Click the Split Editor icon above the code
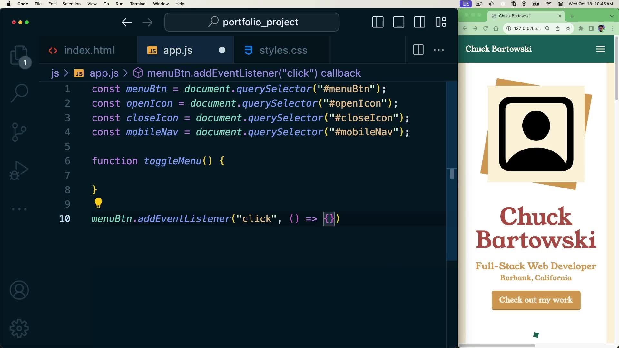Viewport: 619px width, 348px height. (x=418, y=50)
